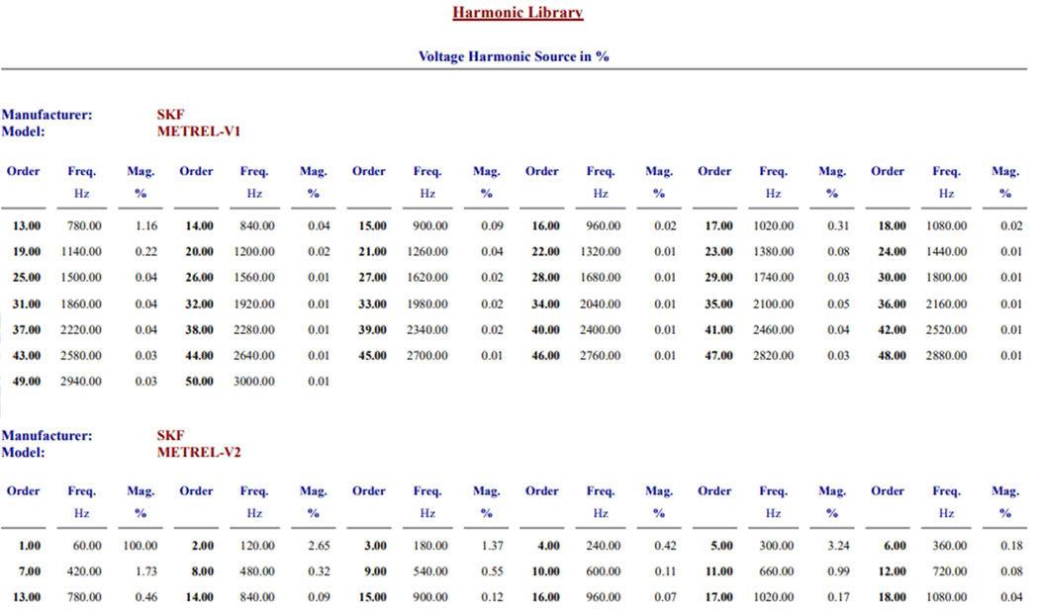Click frequency 2400.00 cell
The image size is (1039, 611).
pyautogui.click(x=601, y=329)
